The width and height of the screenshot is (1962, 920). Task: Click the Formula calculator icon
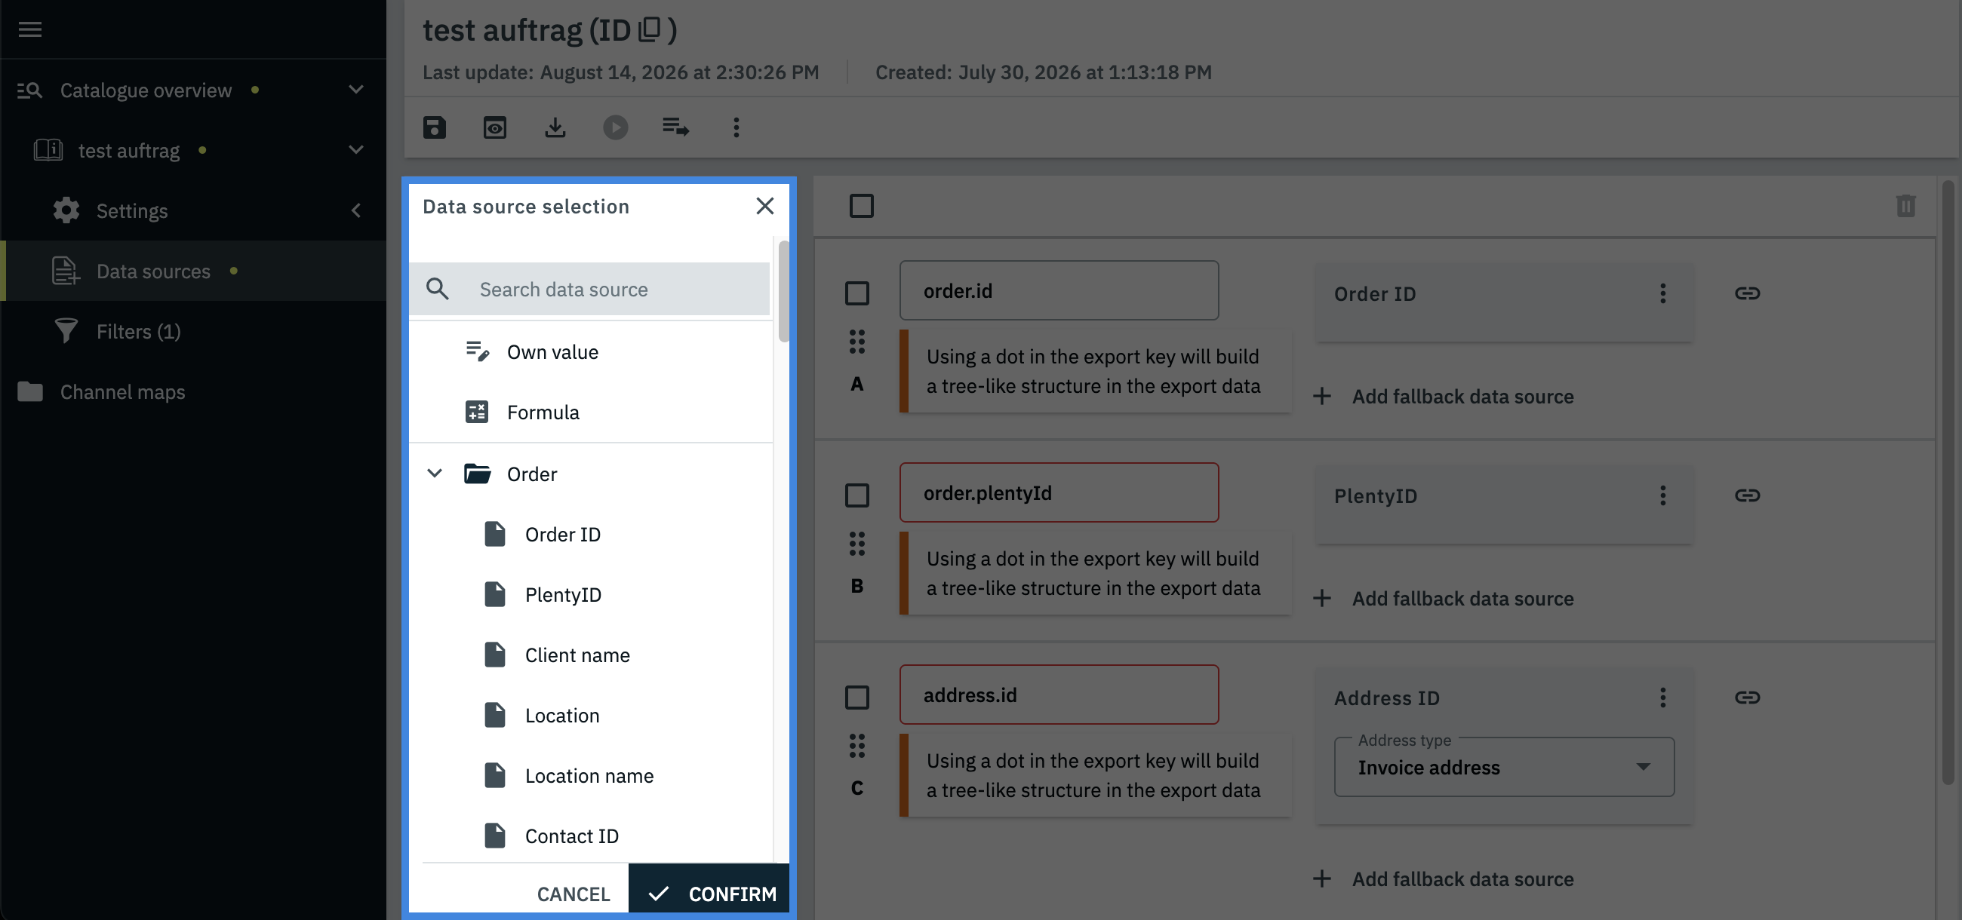pyautogui.click(x=477, y=412)
